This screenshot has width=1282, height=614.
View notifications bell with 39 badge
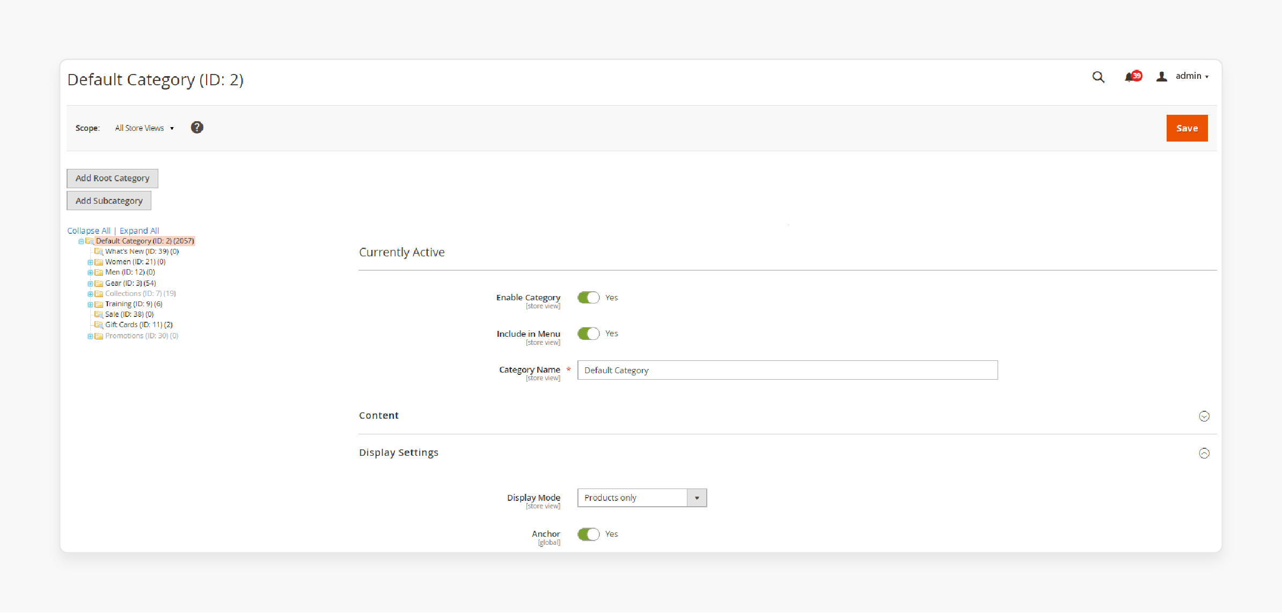[x=1133, y=77]
